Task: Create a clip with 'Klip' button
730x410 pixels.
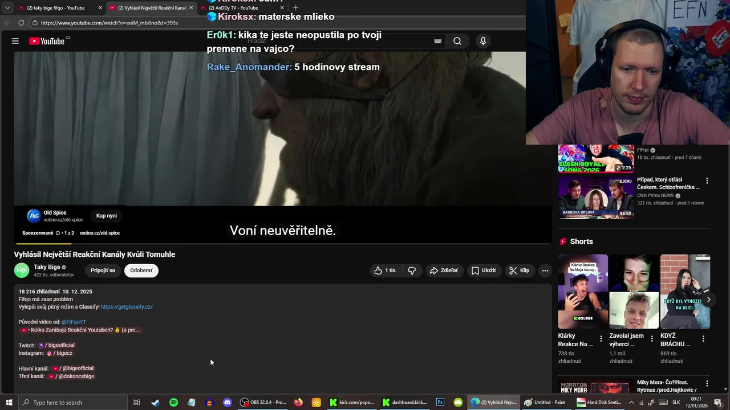Action: 519,270
